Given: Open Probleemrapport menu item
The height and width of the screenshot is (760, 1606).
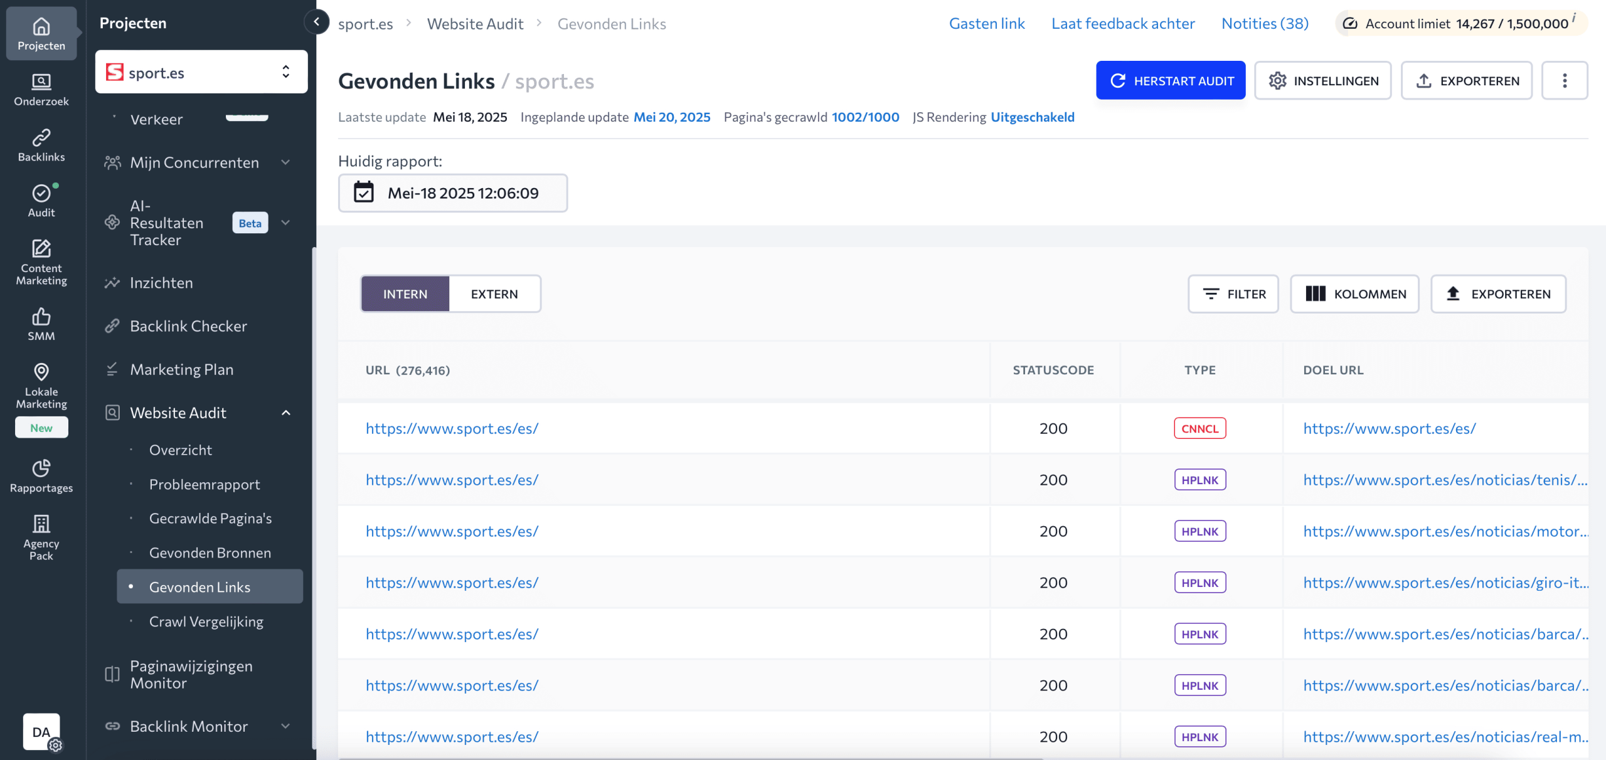Looking at the screenshot, I should tap(205, 484).
